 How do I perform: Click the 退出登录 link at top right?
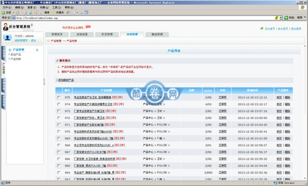coord(296,29)
